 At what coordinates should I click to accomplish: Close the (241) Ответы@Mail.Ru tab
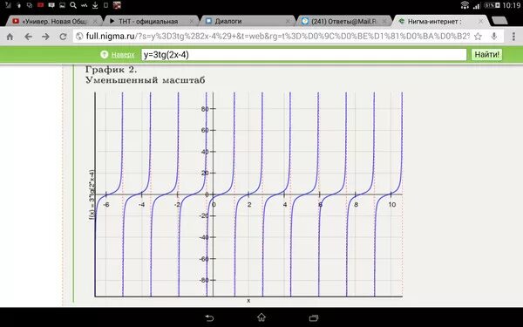(x=384, y=21)
